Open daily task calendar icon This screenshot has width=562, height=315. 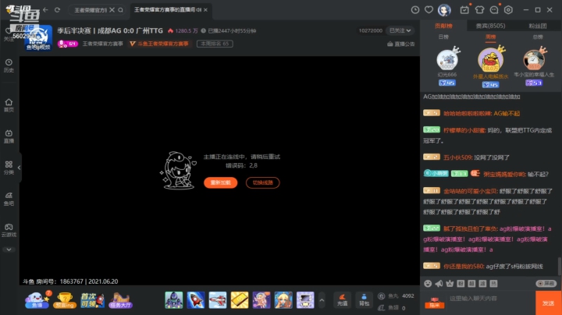pyautogui.click(x=464, y=10)
